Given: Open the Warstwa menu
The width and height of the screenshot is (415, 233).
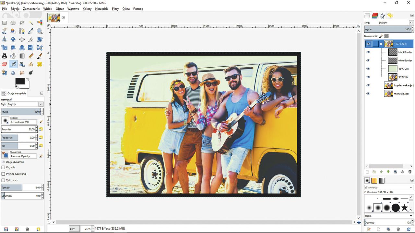Looking at the screenshot, I should point(73,9).
